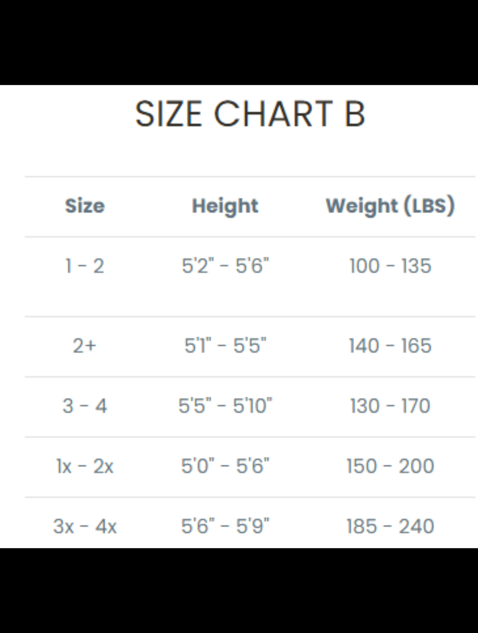Select the height 5'1" - 5'5" cell
The width and height of the screenshot is (478, 633).
click(225, 345)
